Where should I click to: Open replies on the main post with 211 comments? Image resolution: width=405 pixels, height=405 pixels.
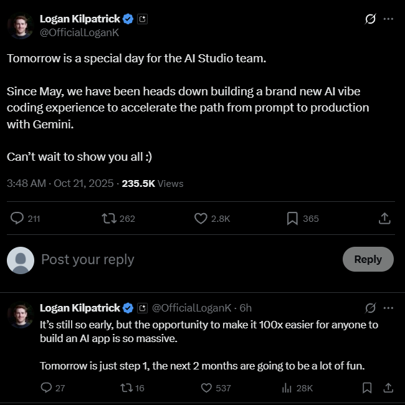tap(18, 219)
